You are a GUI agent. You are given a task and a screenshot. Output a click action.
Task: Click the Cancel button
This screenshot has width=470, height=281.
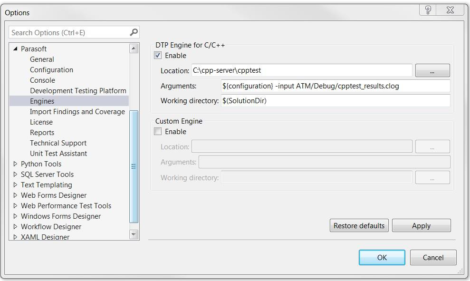[x=433, y=258]
